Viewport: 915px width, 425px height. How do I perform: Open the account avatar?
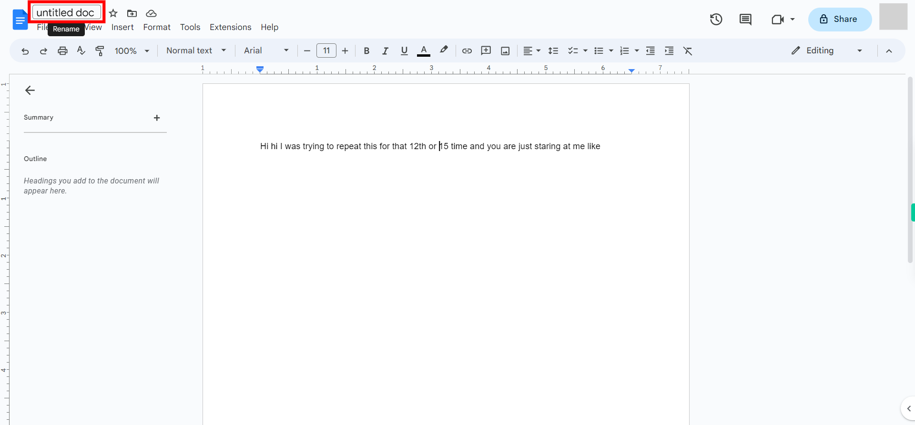pyautogui.click(x=893, y=17)
